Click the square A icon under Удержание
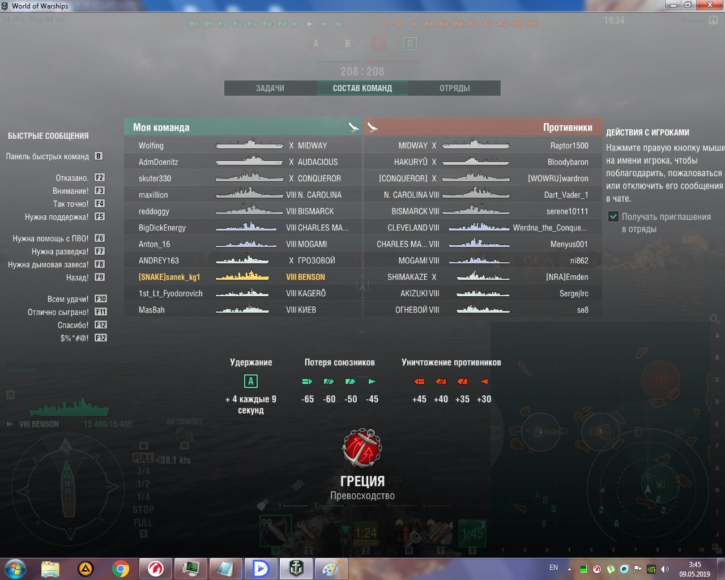The height and width of the screenshot is (580, 725). (x=250, y=381)
